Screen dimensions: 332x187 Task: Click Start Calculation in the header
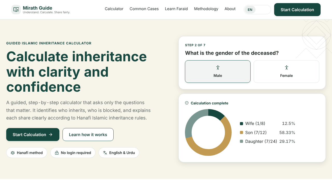tap(297, 10)
